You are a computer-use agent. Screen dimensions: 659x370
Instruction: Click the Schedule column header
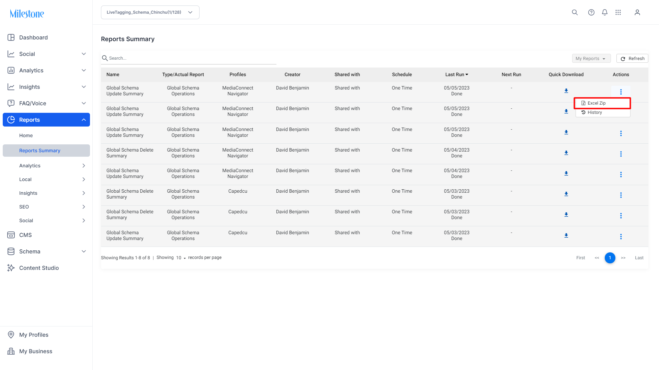(402, 74)
